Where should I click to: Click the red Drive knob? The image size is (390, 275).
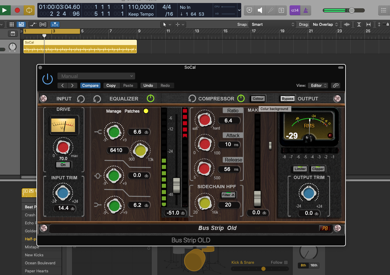point(63,147)
